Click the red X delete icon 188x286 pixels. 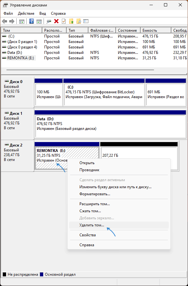56,21
